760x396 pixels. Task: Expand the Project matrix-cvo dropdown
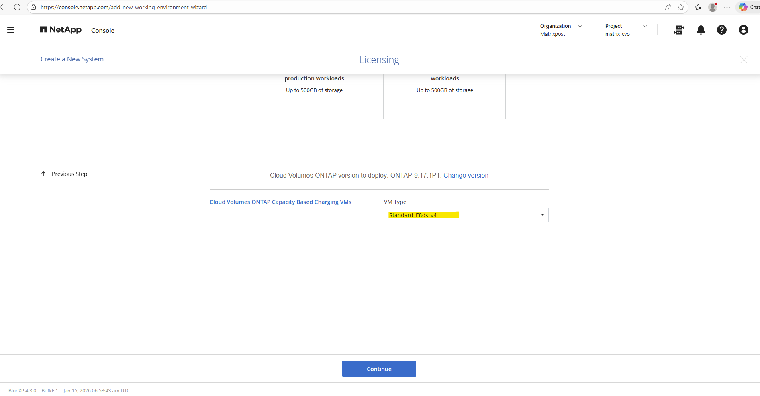click(626, 30)
